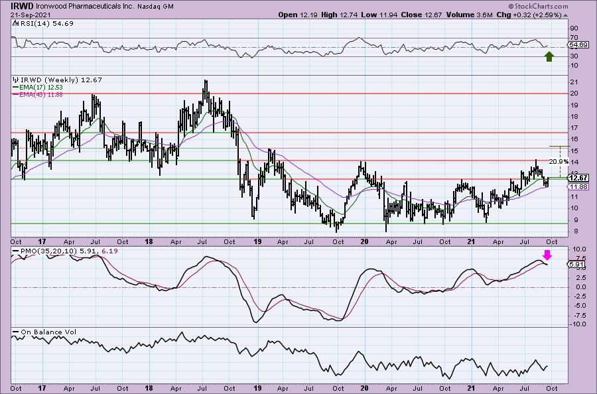
Task: Click the Chg +0.32 (+2.59%) readout
Action: pos(529,15)
